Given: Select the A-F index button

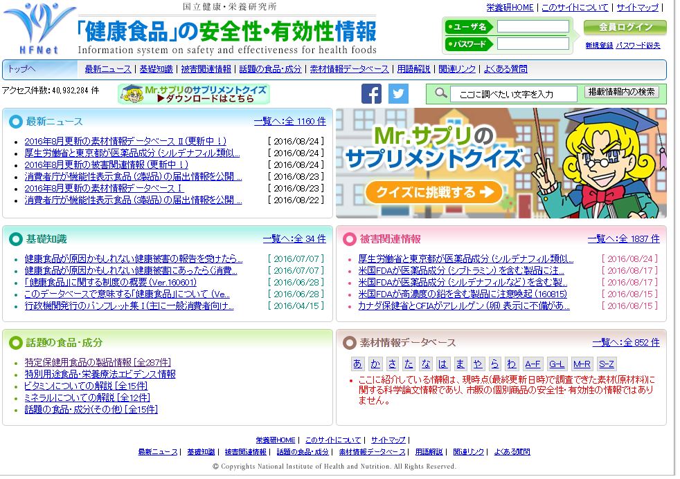Looking at the screenshot, I should coord(533,364).
